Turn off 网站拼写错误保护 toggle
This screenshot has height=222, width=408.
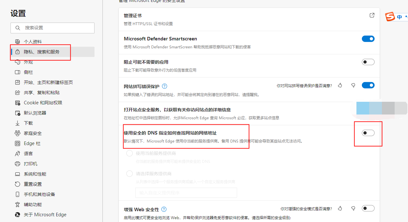click(368, 85)
